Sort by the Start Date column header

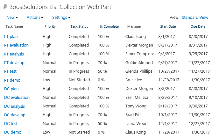pyautogui.click(x=168, y=26)
